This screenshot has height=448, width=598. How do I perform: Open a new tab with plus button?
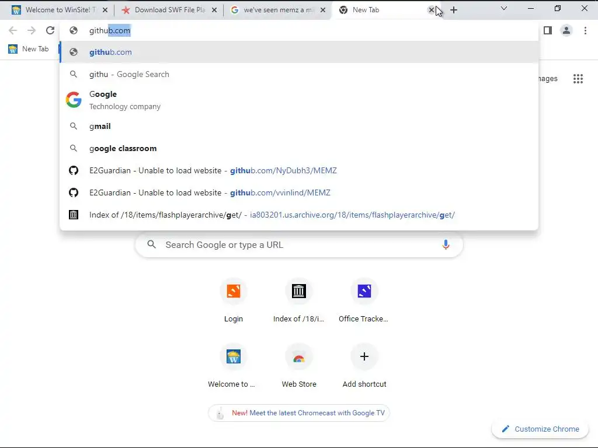[x=453, y=10]
